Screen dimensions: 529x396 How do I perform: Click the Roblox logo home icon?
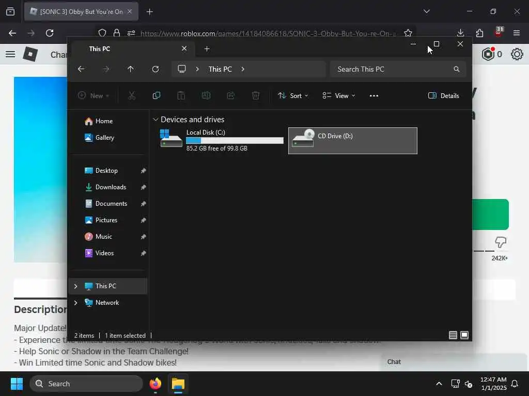(x=30, y=54)
